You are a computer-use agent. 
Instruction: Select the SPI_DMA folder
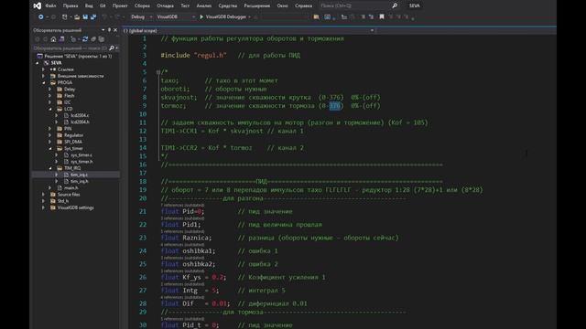click(x=73, y=143)
